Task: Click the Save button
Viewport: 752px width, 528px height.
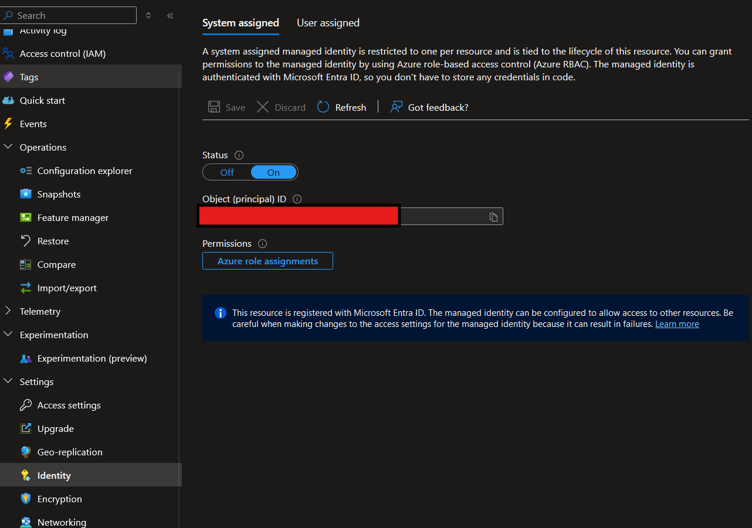Action: click(226, 107)
